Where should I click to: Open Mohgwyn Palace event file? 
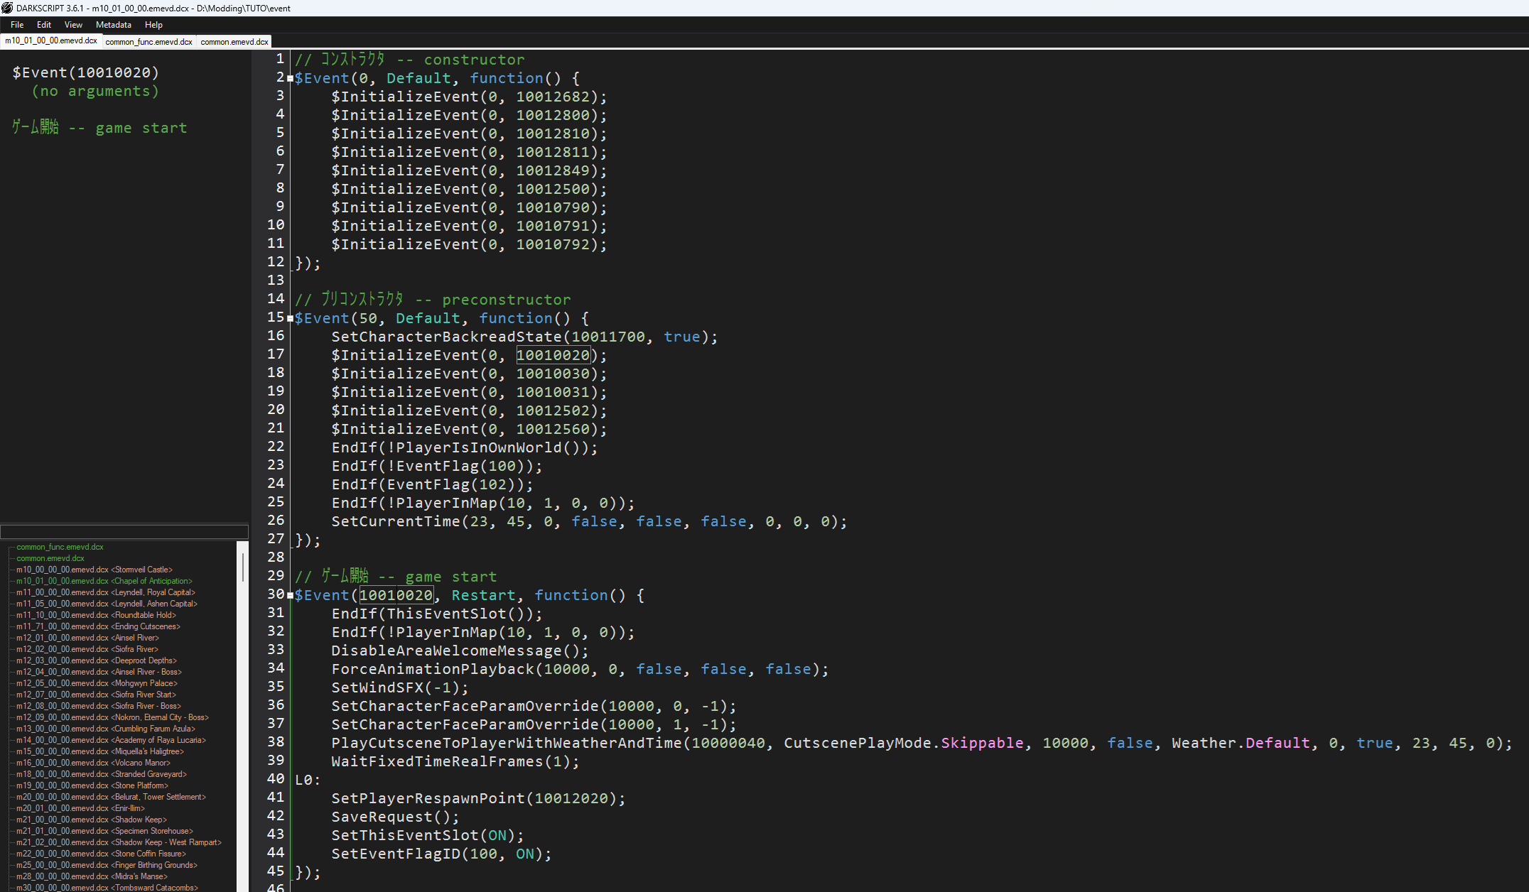pos(97,683)
